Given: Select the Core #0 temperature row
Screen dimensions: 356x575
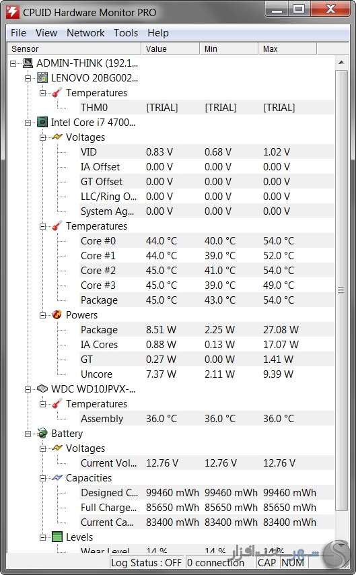Looking at the screenshot, I should pyautogui.click(x=207, y=241).
